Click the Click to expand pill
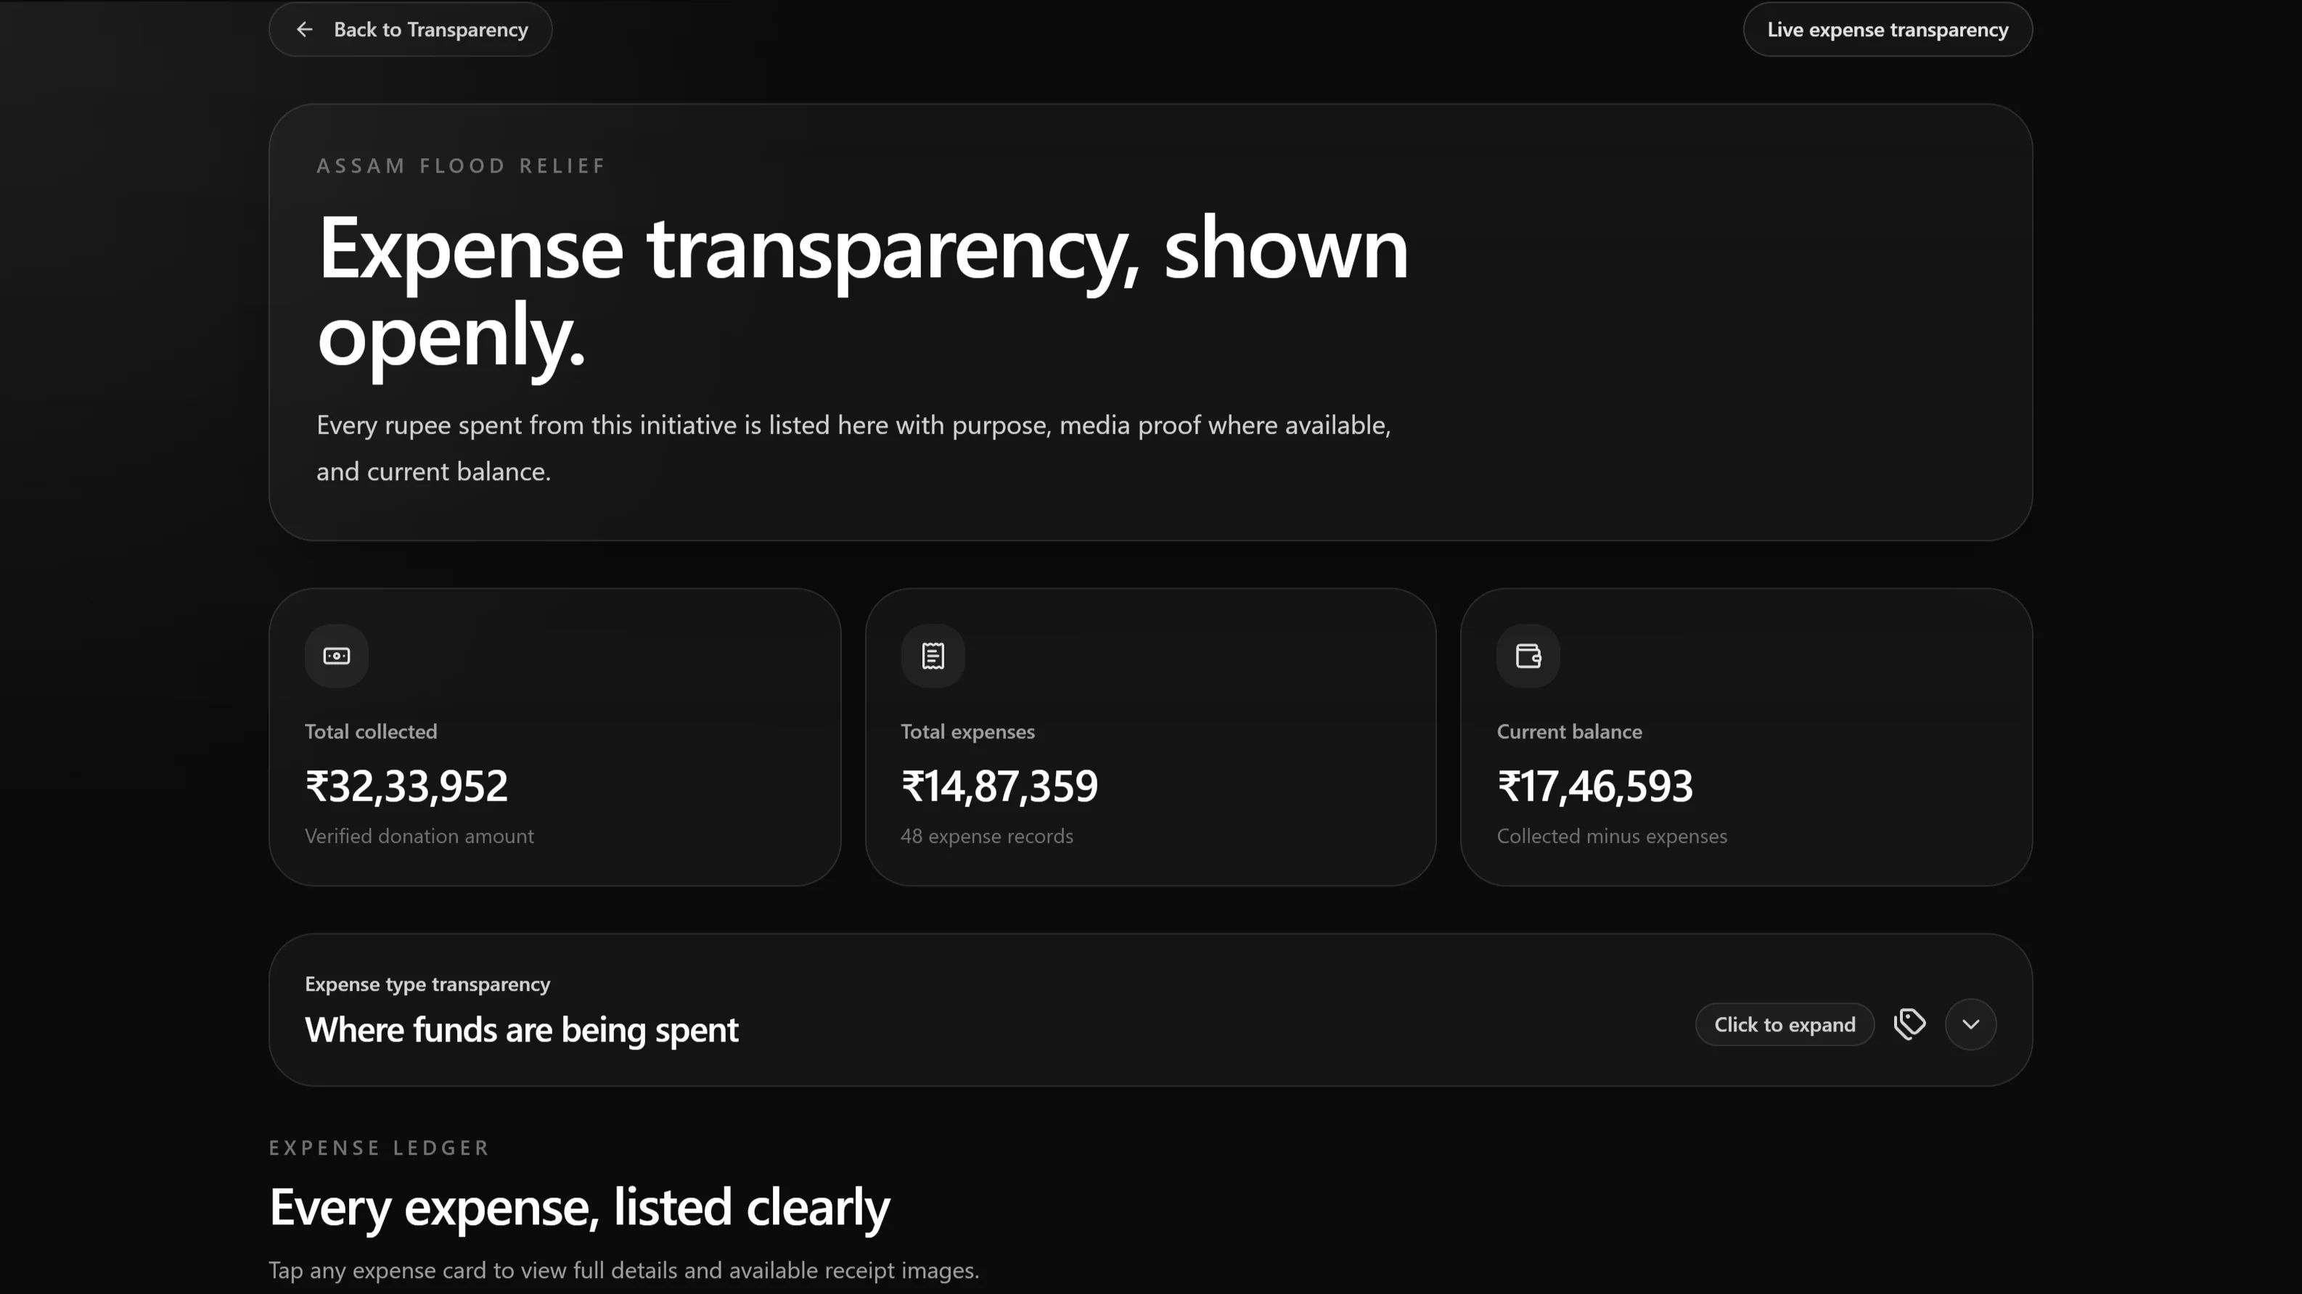2302x1294 pixels. [1785, 1024]
